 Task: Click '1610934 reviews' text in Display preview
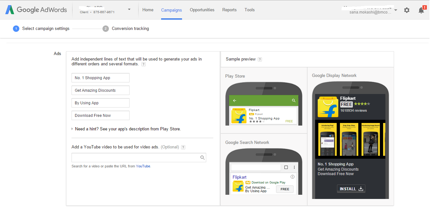tap(353, 110)
